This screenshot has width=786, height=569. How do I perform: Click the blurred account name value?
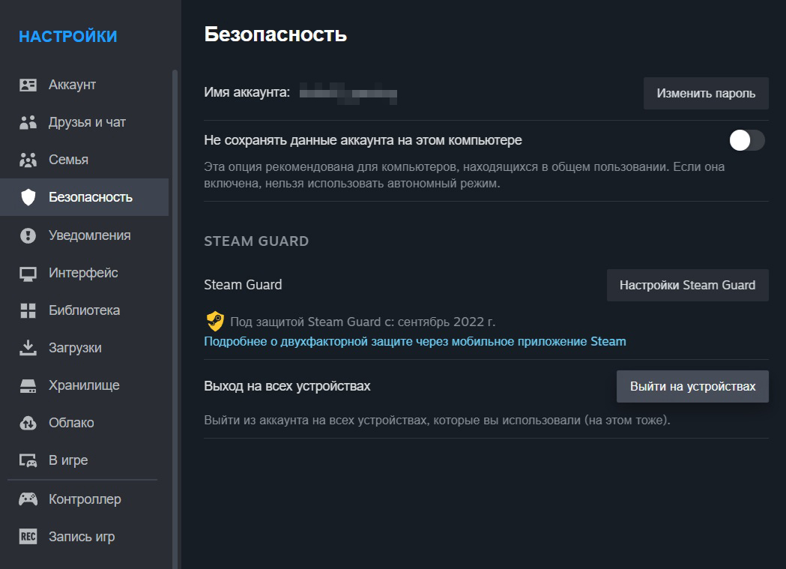pos(348,94)
